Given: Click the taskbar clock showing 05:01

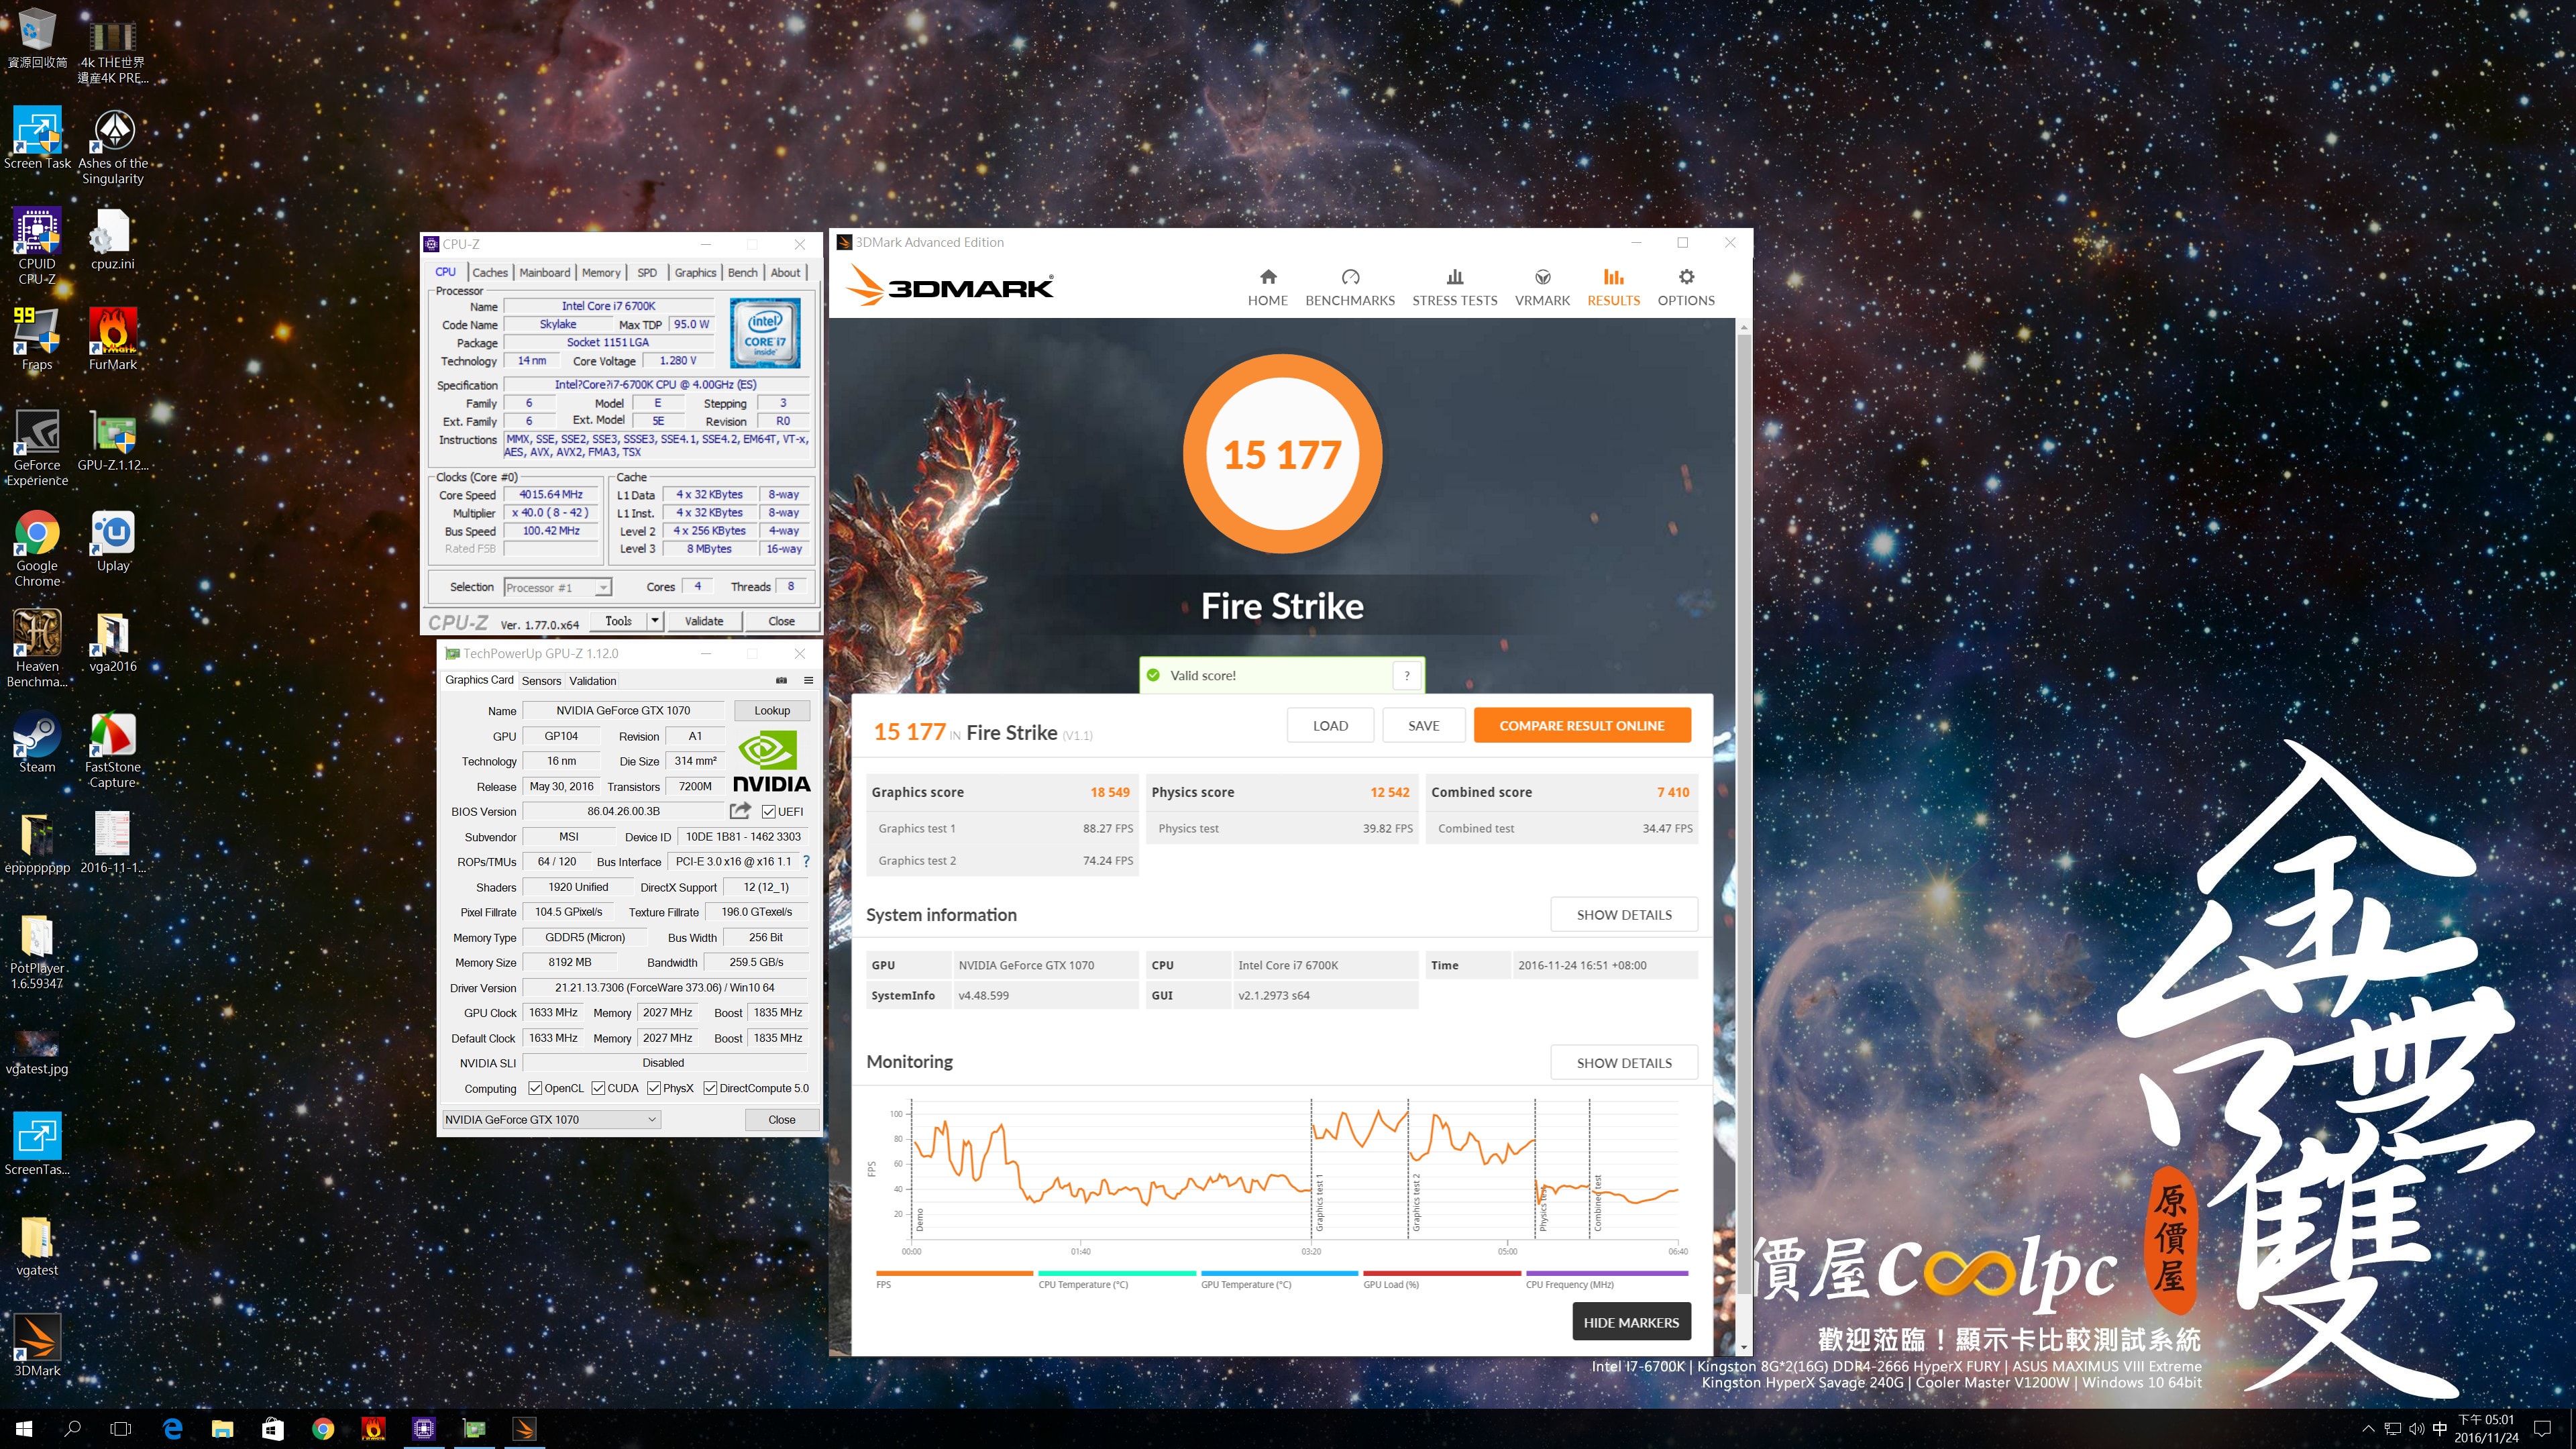Looking at the screenshot, I should click(x=2486, y=1429).
